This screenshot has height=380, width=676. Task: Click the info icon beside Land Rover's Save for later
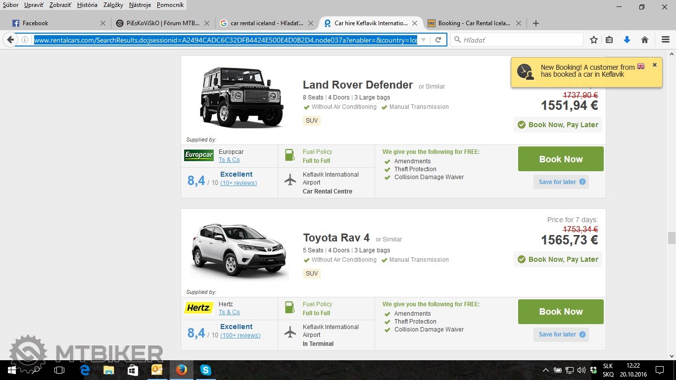coord(582,182)
